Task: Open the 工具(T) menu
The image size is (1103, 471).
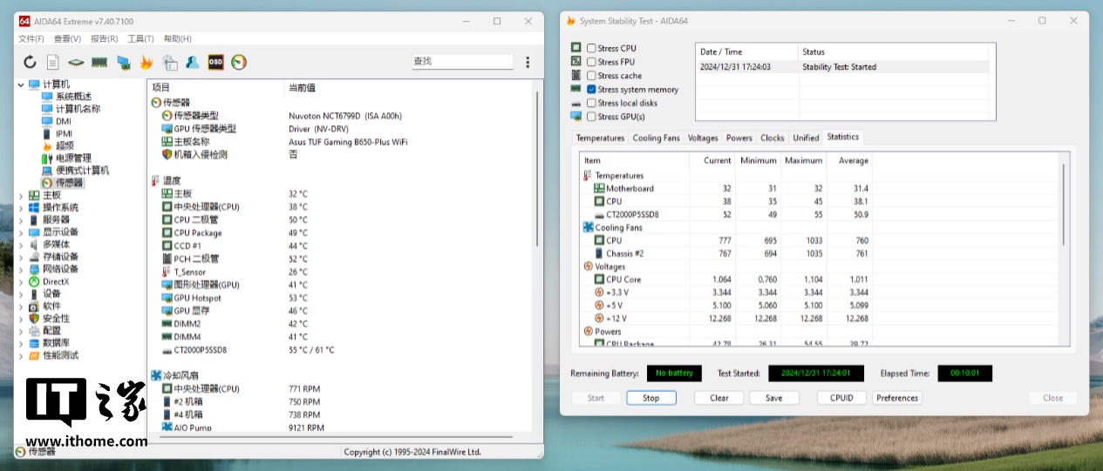Action: (140, 39)
